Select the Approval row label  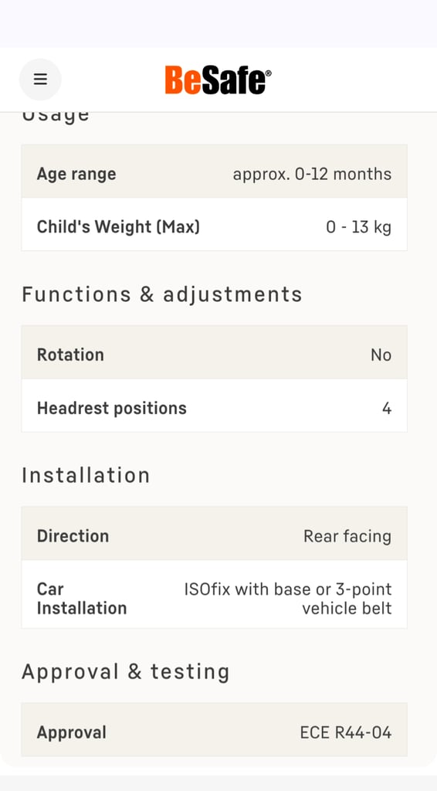pos(72,732)
